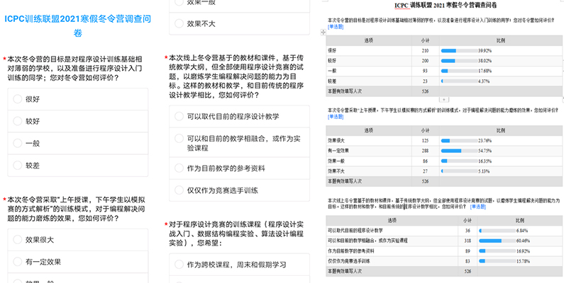Click the 16.92% percentage value
The width and height of the screenshot is (564, 283).
click(x=523, y=251)
